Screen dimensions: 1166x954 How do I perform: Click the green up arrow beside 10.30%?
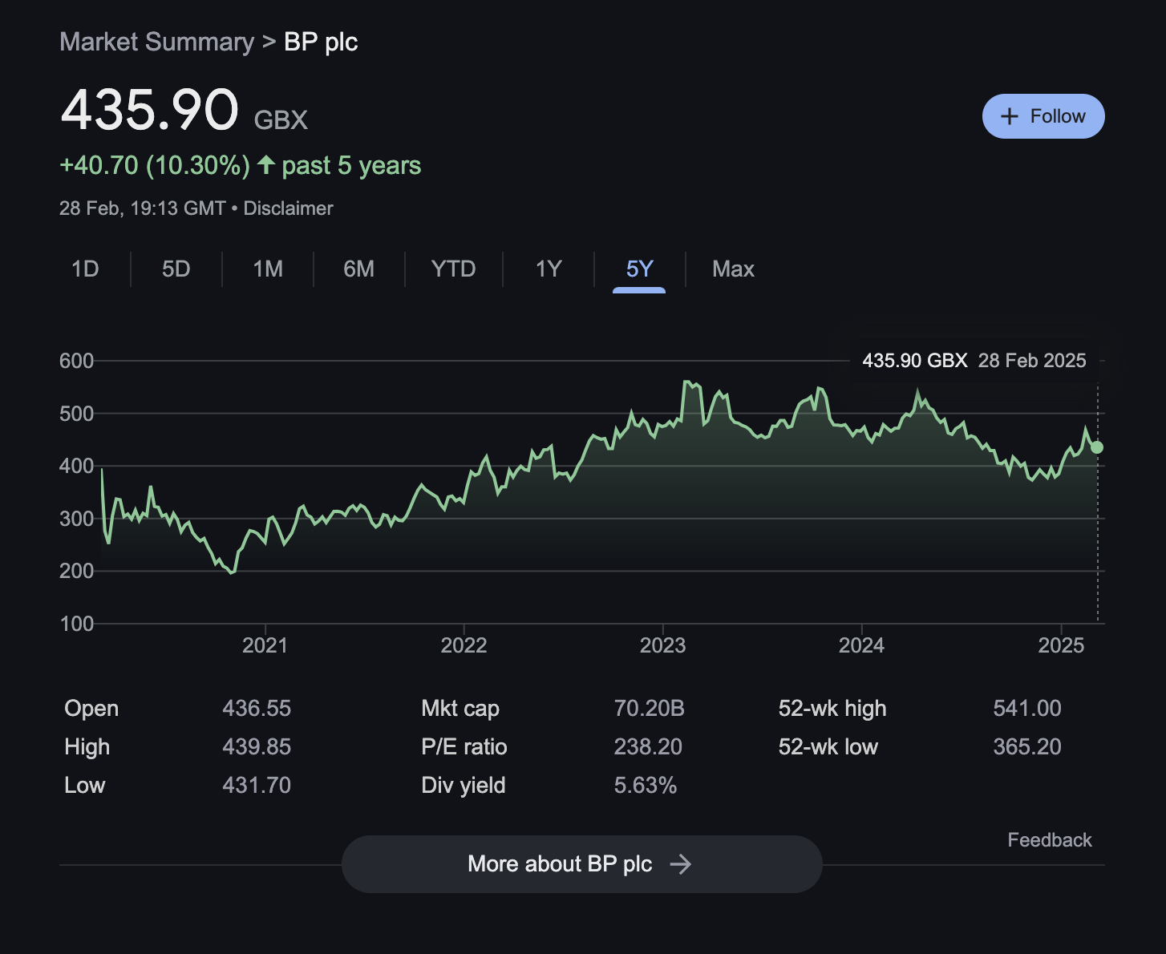pos(266,165)
